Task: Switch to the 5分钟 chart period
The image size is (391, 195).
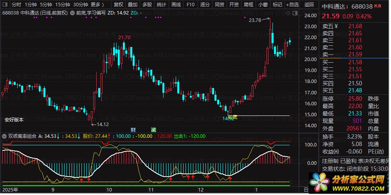Action: (x=45, y=5)
